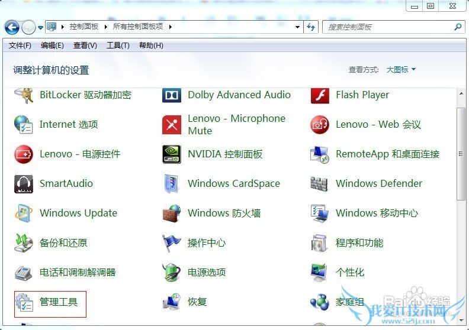Open the 备份和还原 icon
Viewport: 469px width, 330px height.
[24, 243]
